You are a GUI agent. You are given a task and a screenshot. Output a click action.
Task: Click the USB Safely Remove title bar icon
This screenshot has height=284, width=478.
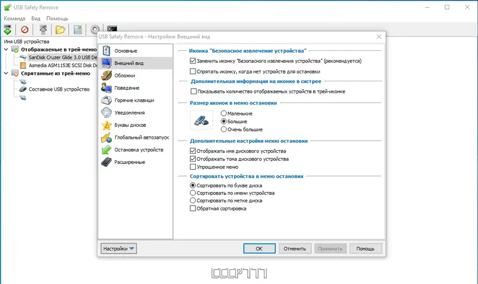[x=8, y=7]
